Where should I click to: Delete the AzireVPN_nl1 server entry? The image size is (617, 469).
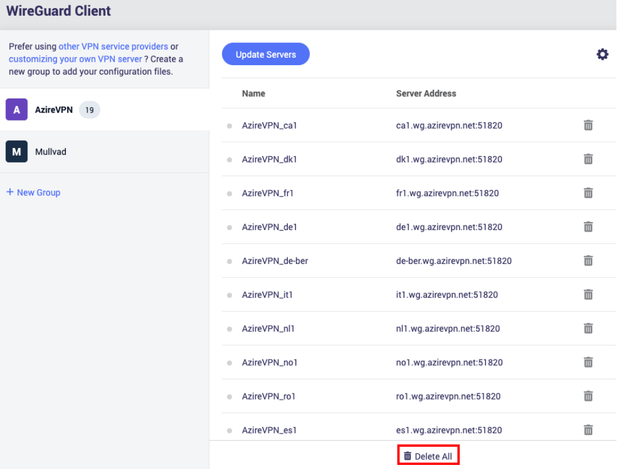click(588, 328)
